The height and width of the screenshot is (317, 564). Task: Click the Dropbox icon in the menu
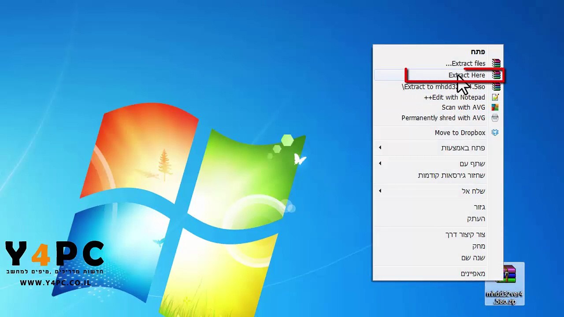coord(495,133)
